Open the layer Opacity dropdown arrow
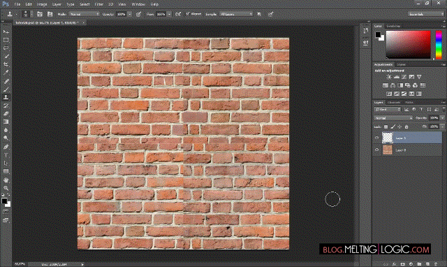The height and width of the screenshot is (267, 447). [443, 118]
